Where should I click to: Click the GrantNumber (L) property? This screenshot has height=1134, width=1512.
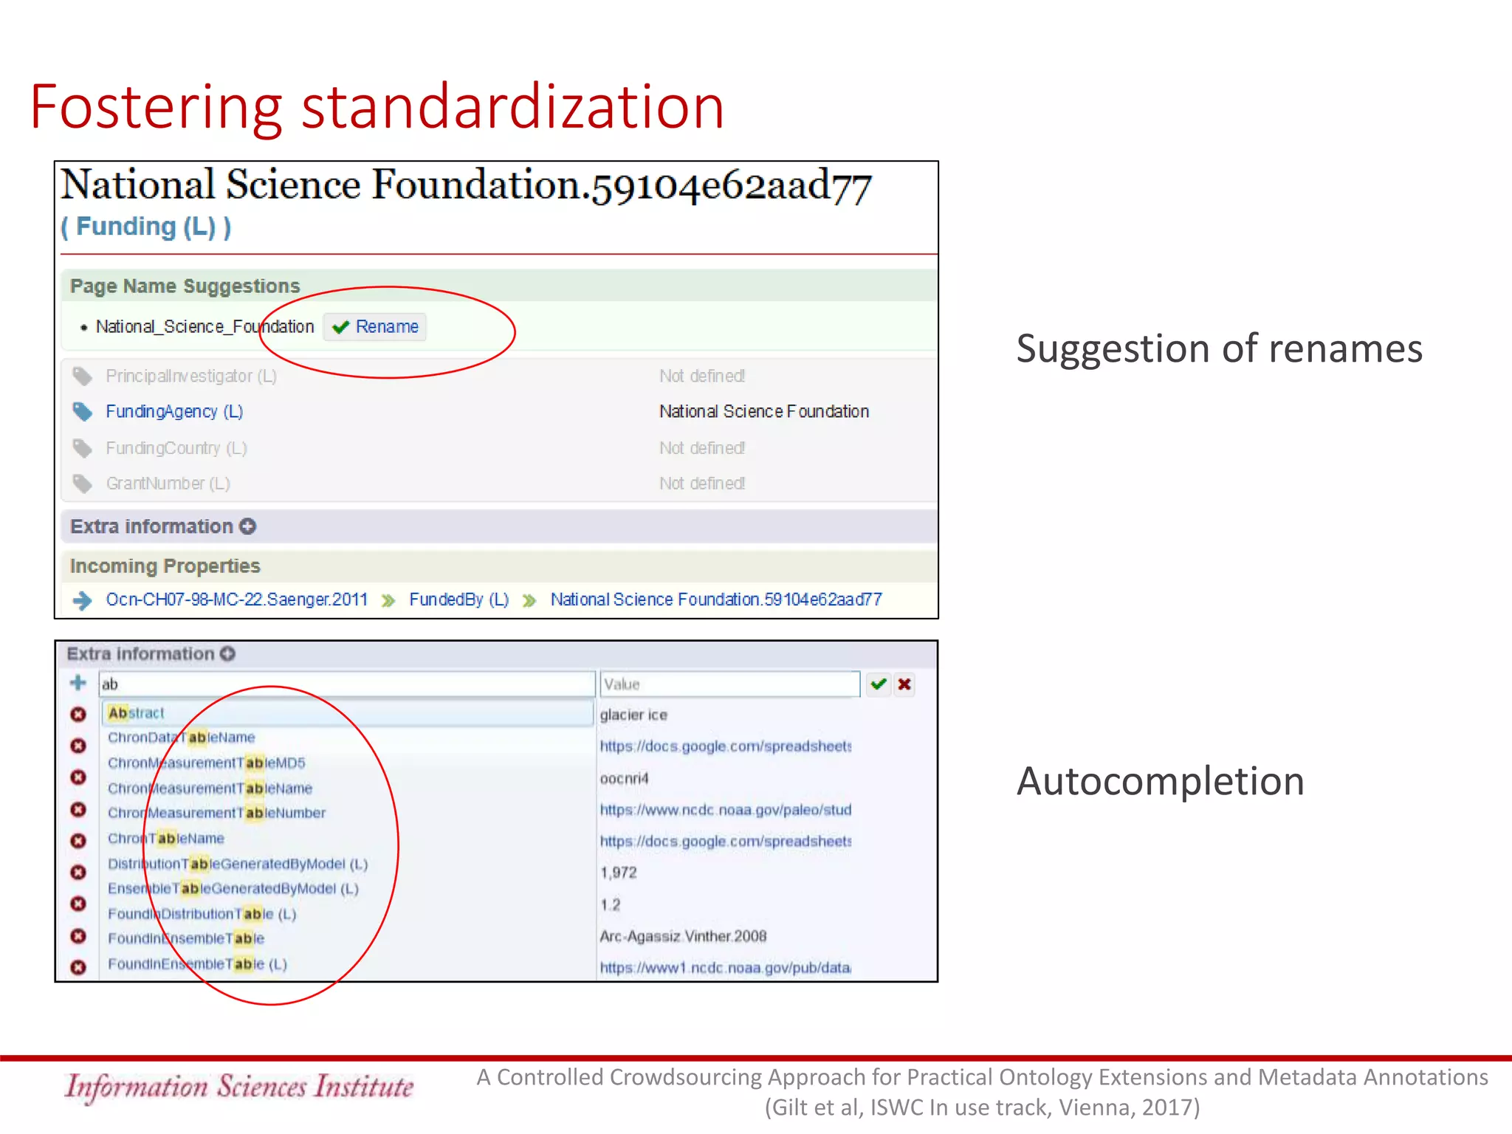click(x=168, y=484)
